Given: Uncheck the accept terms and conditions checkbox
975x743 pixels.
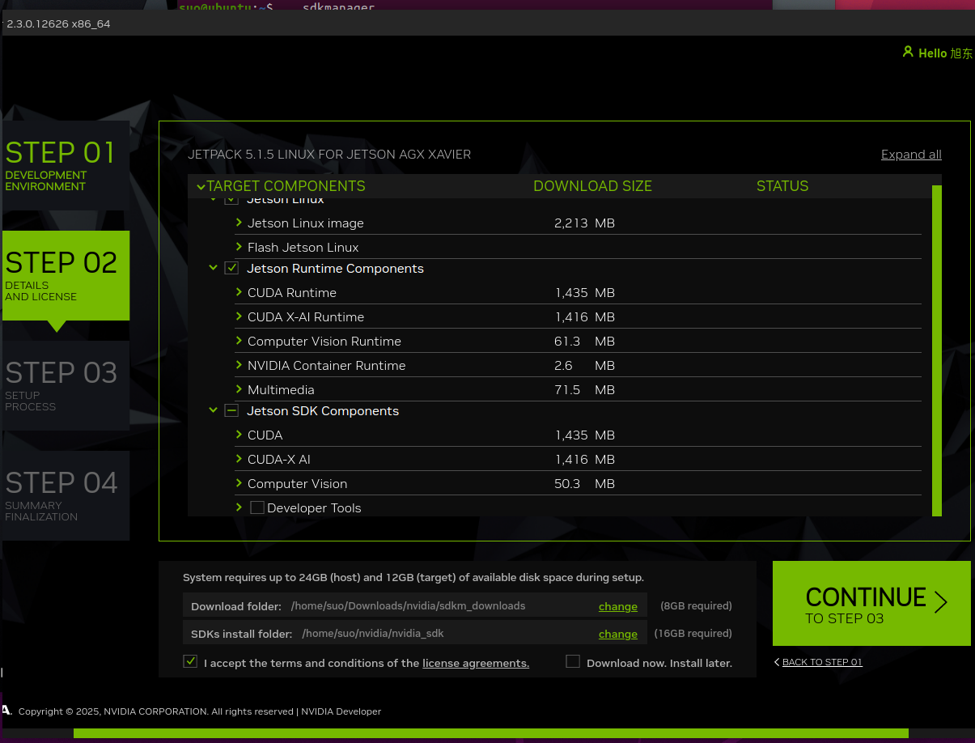Looking at the screenshot, I should point(190,661).
